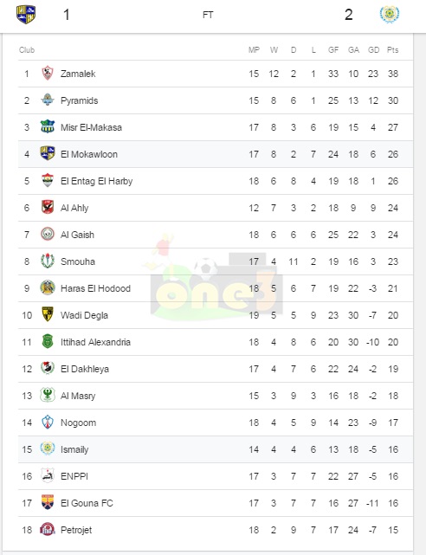The height and width of the screenshot is (555, 426).
Task: Click the Zamalek club crest icon
Action: coord(48,74)
